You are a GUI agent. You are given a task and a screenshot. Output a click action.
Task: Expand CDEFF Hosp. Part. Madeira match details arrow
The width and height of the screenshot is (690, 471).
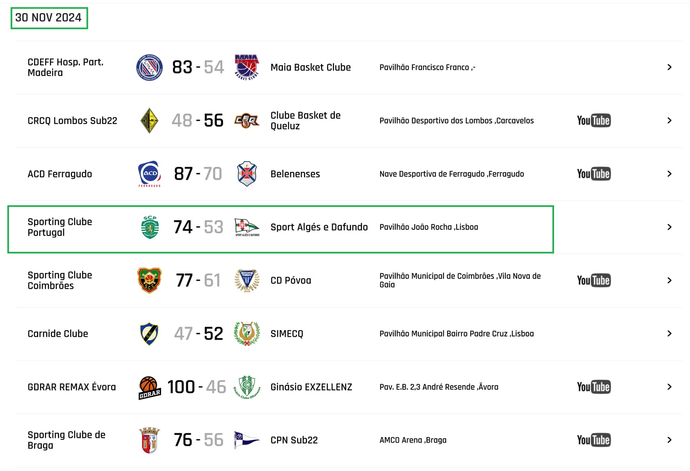pos(669,67)
